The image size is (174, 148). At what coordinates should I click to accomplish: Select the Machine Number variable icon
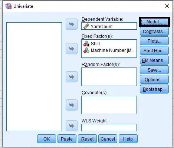tap(86, 50)
